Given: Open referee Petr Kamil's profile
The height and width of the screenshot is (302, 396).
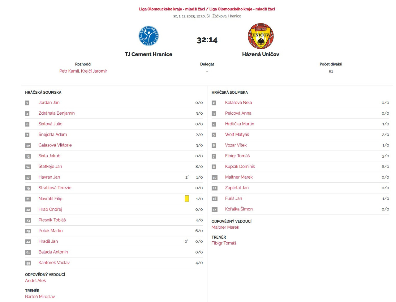Looking at the screenshot, I should click(x=69, y=71).
